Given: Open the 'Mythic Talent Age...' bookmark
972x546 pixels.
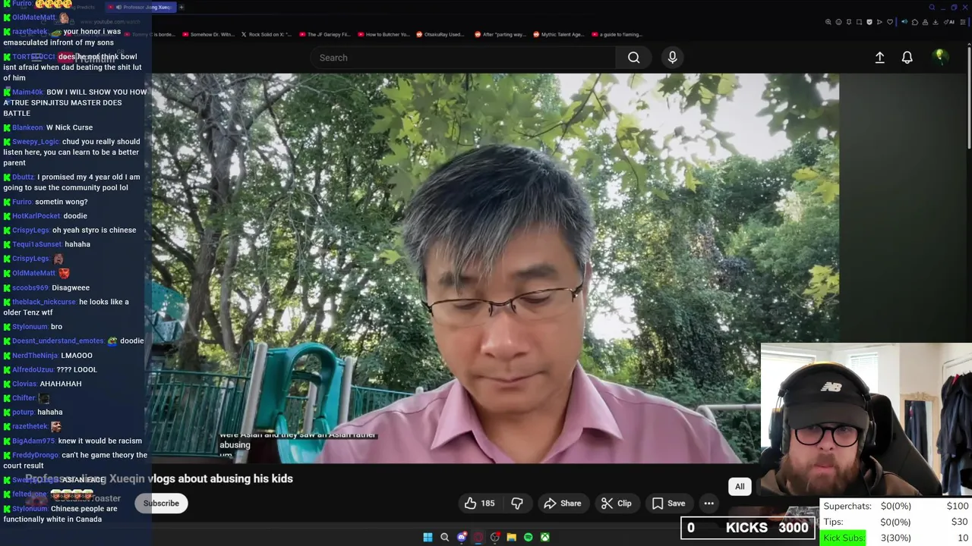Looking at the screenshot, I should [558, 34].
